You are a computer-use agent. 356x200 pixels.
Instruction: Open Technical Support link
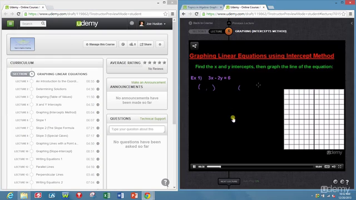click(x=152, y=118)
